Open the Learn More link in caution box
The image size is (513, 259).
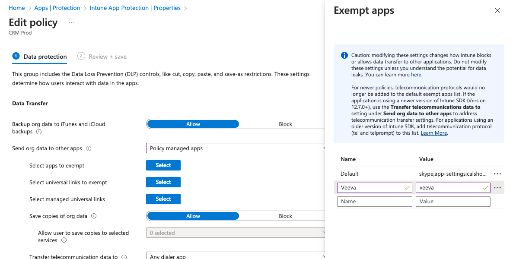coord(434,133)
